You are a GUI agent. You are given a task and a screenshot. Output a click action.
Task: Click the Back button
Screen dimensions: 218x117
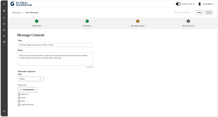point(199,12)
